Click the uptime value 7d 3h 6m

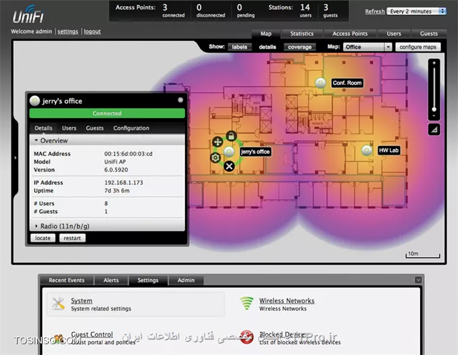(x=117, y=190)
